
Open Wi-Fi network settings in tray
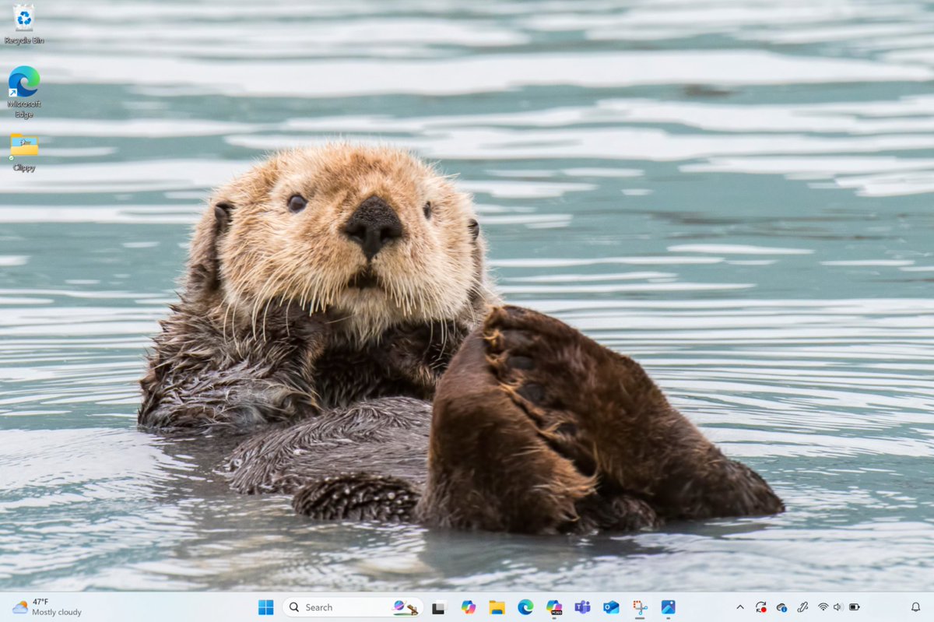point(823,607)
